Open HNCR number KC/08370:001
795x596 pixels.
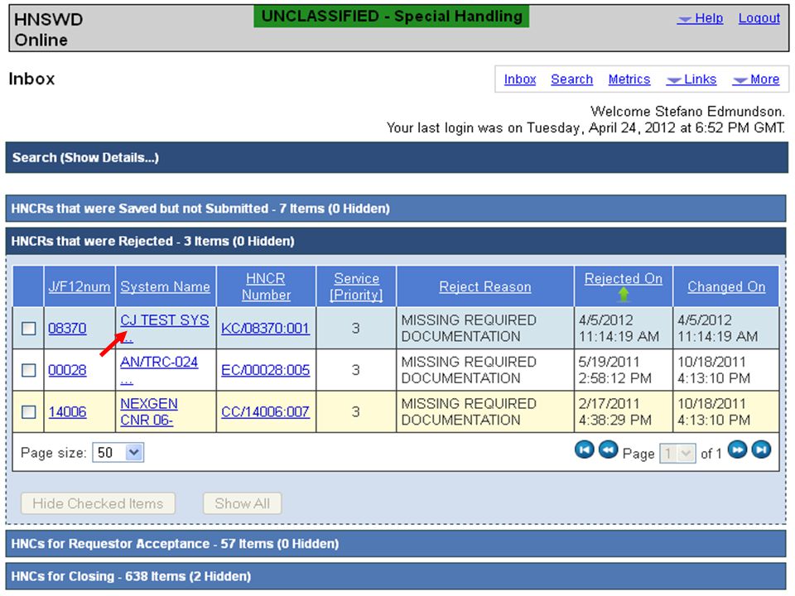click(265, 329)
